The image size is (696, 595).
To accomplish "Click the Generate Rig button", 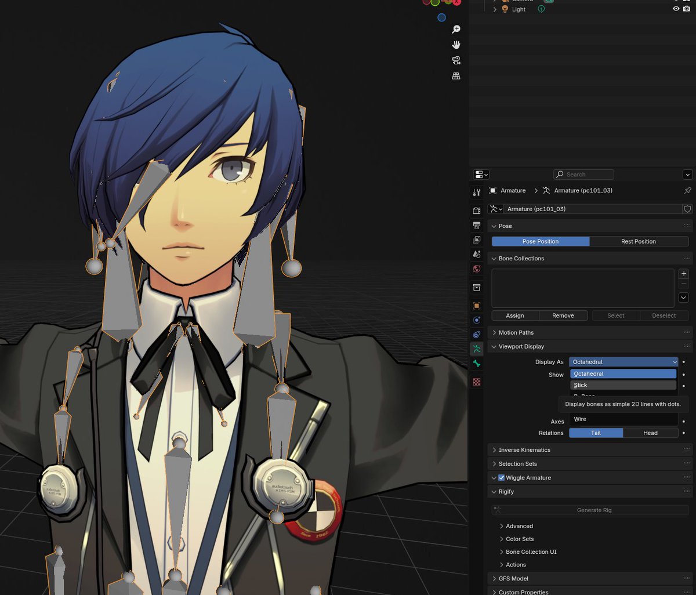I will tap(590, 510).
